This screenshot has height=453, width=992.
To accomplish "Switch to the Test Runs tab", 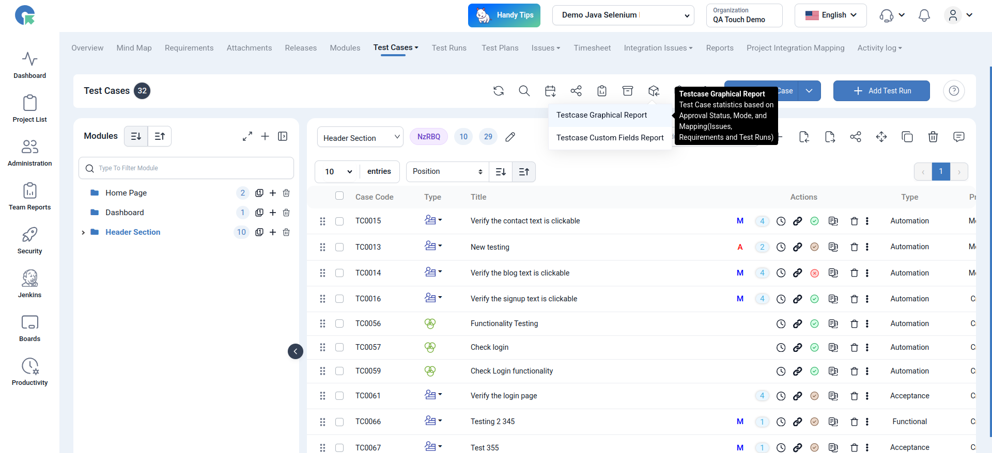I will (x=449, y=48).
